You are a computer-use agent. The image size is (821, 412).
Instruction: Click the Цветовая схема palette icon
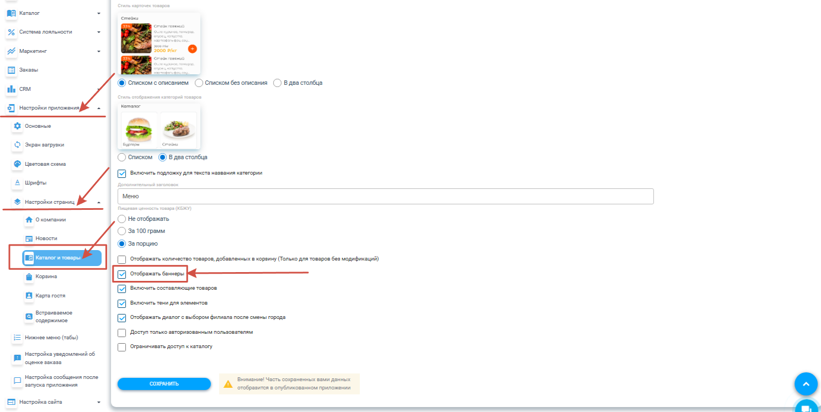(x=17, y=164)
